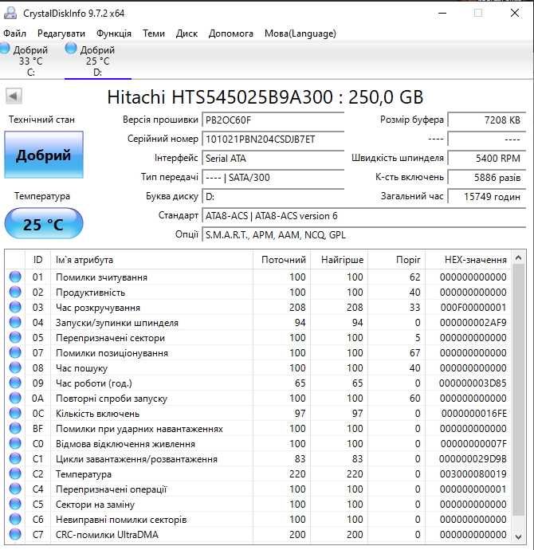Click status icon for 08 Час пошуку

tap(15, 367)
